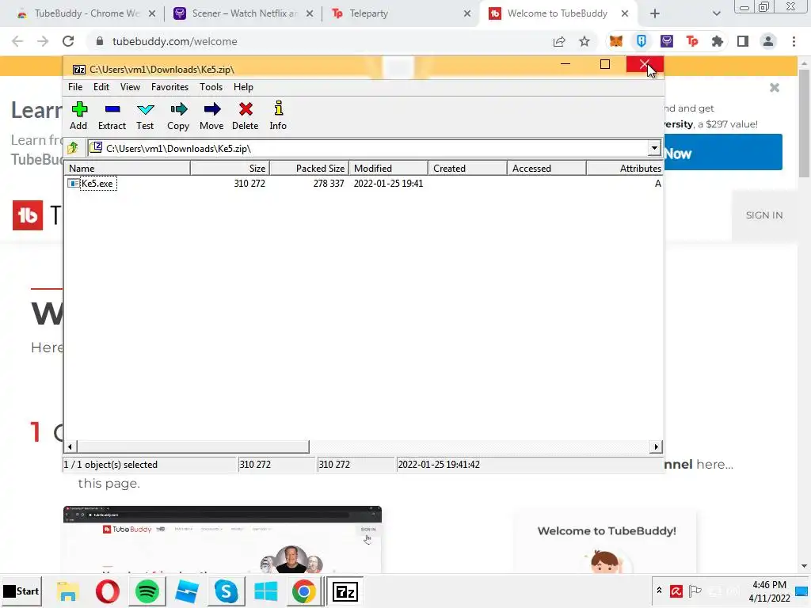Select the 7-Zip taskbar button
Image resolution: width=811 pixels, height=608 pixels.
click(345, 591)
